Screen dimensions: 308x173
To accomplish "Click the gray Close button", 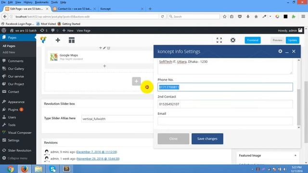I will pos(173,139).
